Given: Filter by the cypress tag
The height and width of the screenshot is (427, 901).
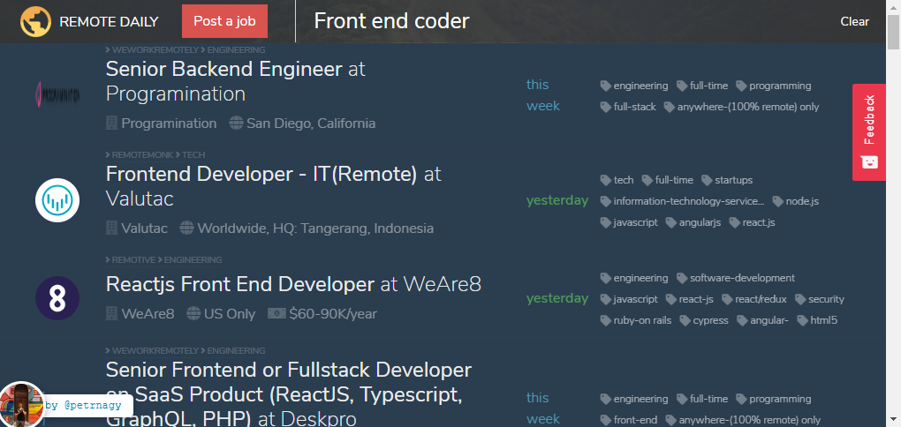Looking at the screenshot, I should pyautogui.click(x=710, y=320).
